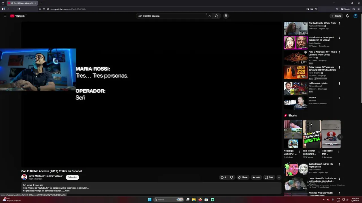Click the site padlock icon

(44, 9)
